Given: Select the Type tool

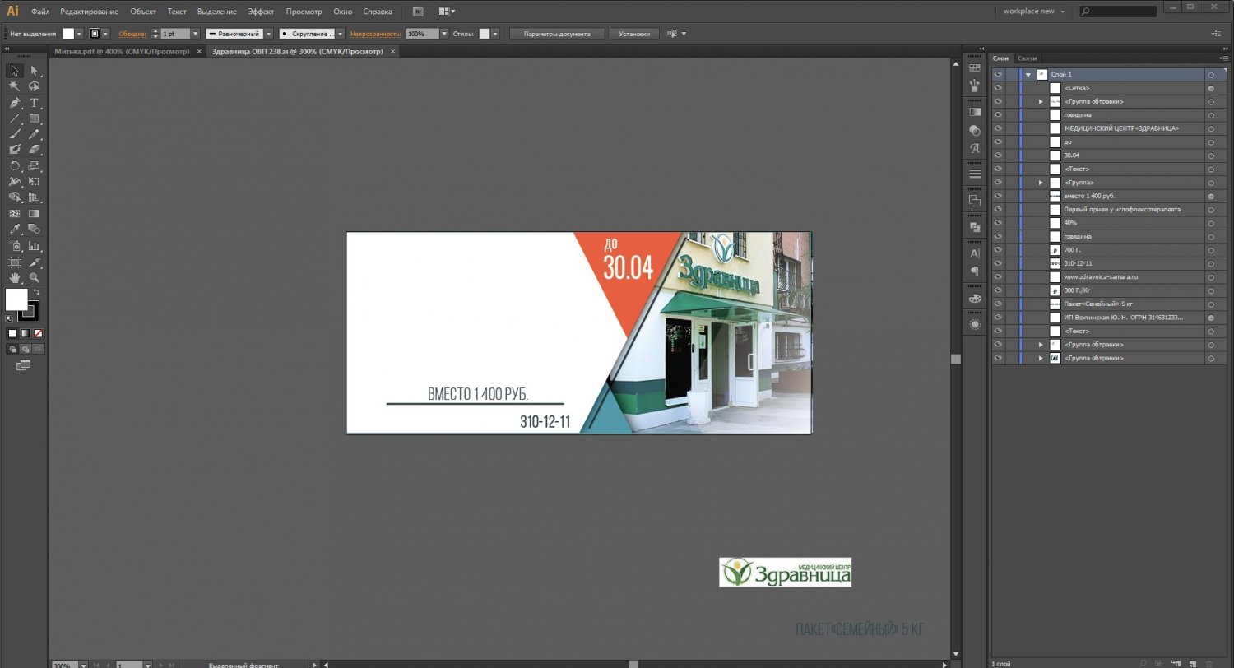Looking at the screenshot, I should tap(35, 103).
